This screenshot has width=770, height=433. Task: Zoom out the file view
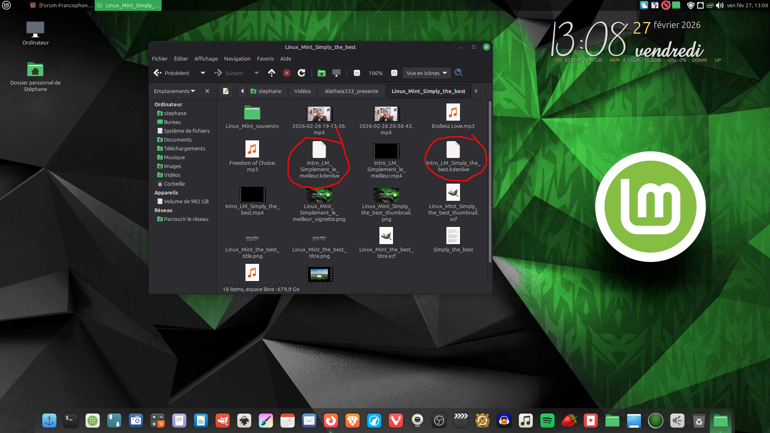click(357, 73)
